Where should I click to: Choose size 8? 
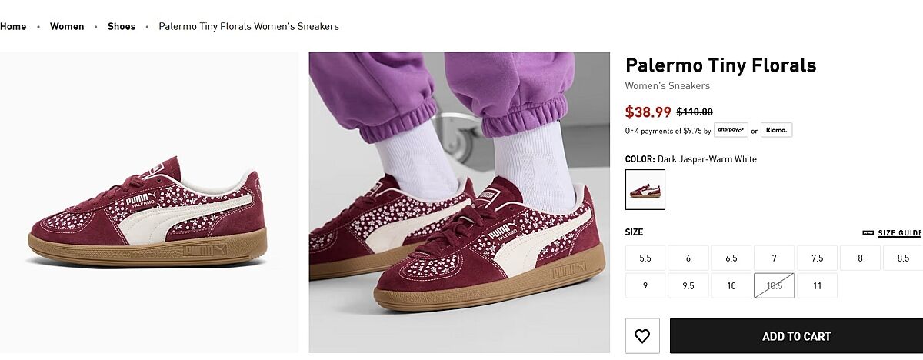[860, 258]
